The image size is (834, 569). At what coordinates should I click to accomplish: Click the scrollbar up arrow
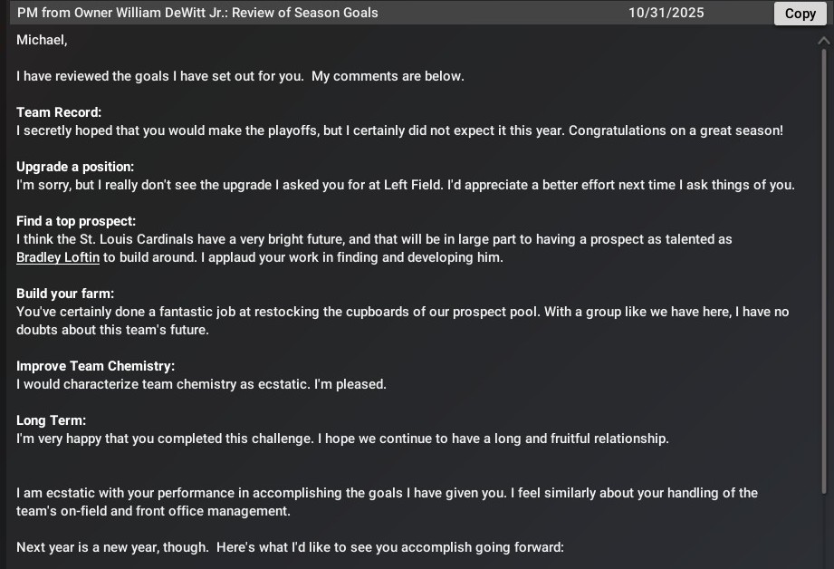click(823, 41)
